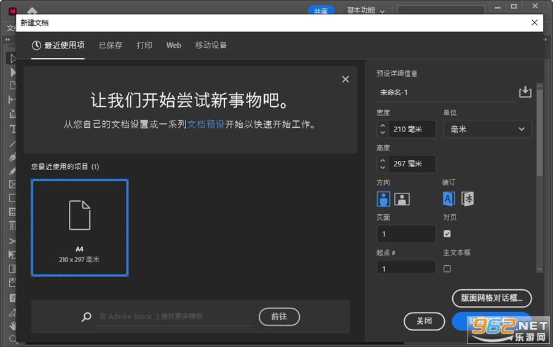
Task: Select right-to-left binding under 装订
Action: (x=468, y=199)
